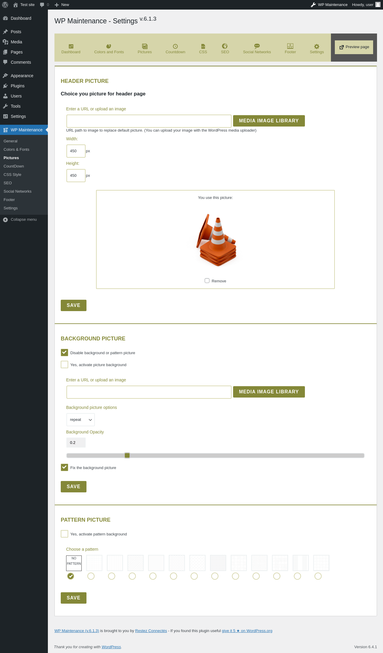Open the background repeat options dropdown
The width and height of the screenshot is (383, 653).
pos(80,420)
